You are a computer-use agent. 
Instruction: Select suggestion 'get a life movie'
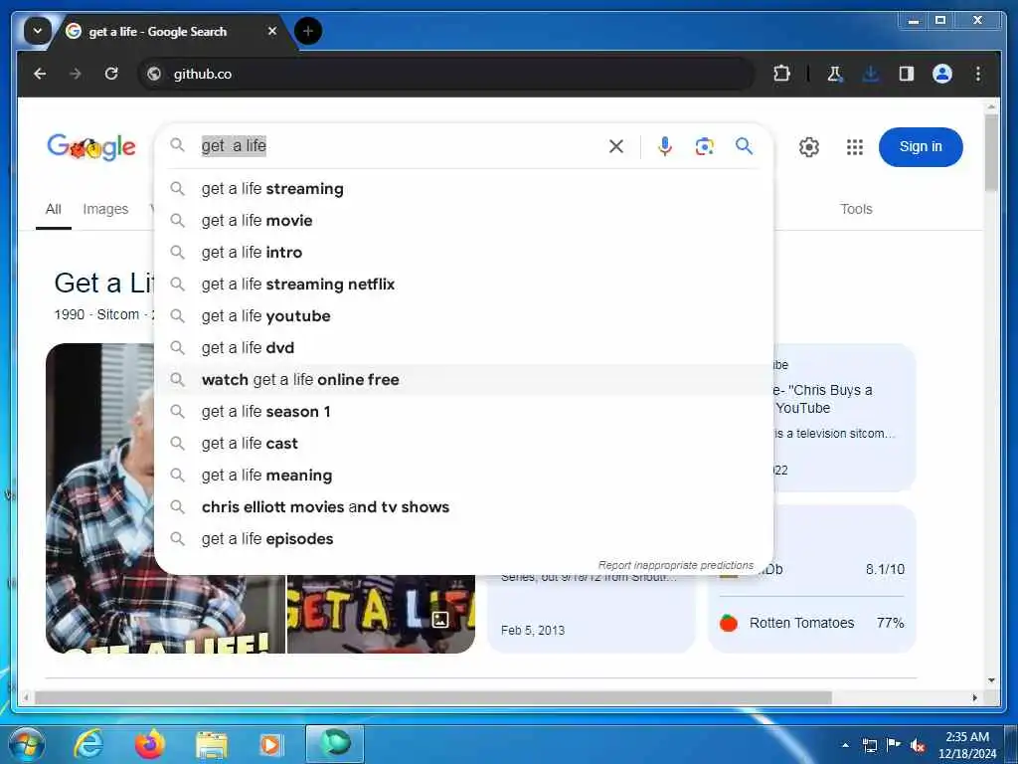463,221
